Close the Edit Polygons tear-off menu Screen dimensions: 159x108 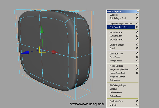[138, 11]
